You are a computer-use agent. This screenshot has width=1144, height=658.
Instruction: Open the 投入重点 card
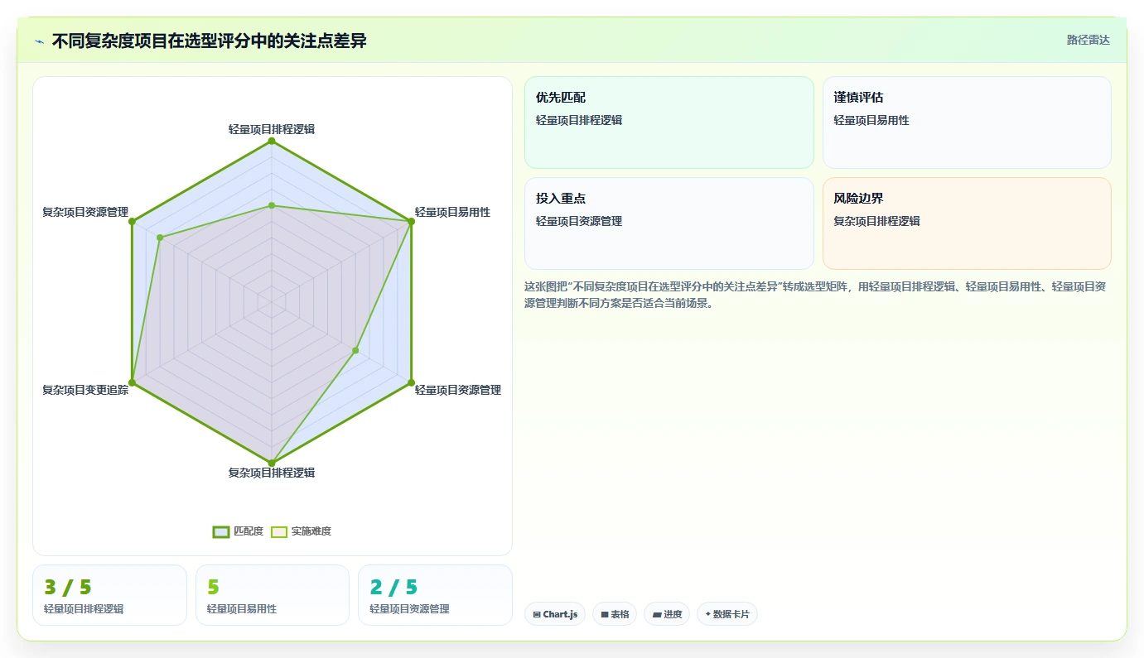click(669, 223)
